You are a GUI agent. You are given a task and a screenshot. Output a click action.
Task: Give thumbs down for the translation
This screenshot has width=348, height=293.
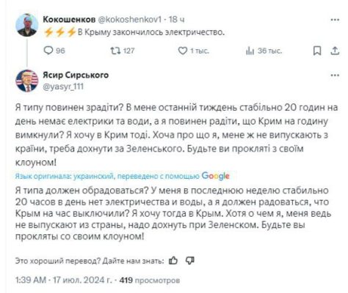189,261
